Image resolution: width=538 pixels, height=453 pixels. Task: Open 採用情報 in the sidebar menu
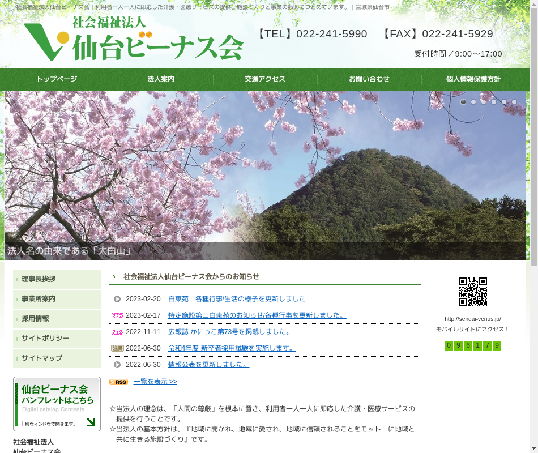click(x=57, y=319)
